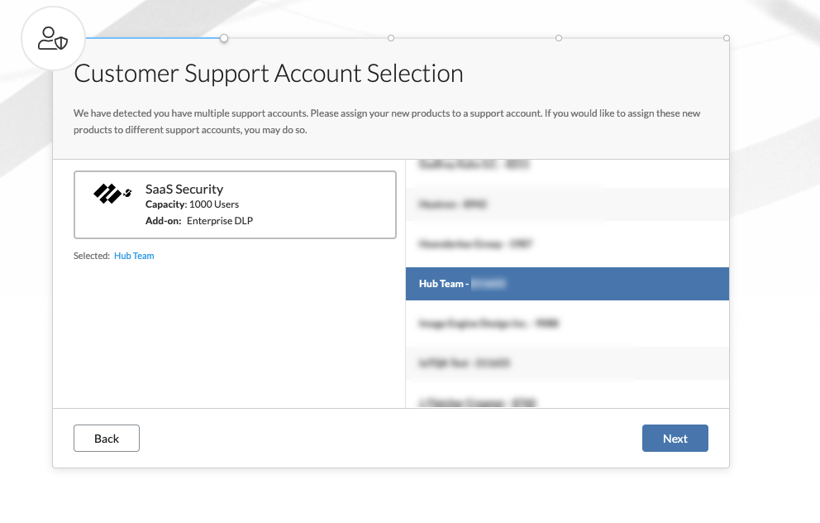Image resolution: width=820 pixels, height=523 pixels.
Task: Pick the topmost partially visible account row
Action: point(567,166)
